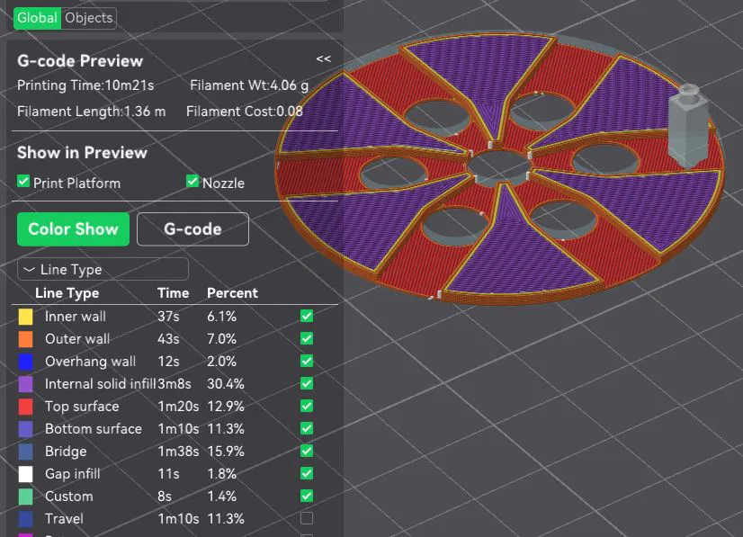The height and width of the screenshot is (537, 743).
Task: Click the orange Outer wall color swatch
Action: pyautogui.click(x=25, y=339)
